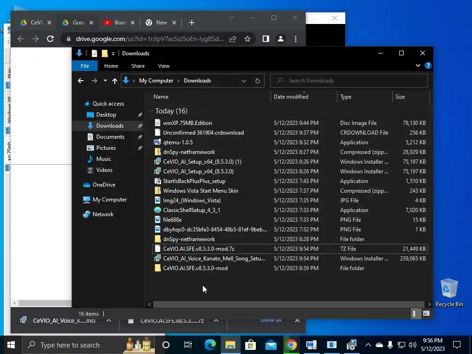Share this page from address bar
The height and width of the screenshot is (354, 472).
tap(233, 39)
